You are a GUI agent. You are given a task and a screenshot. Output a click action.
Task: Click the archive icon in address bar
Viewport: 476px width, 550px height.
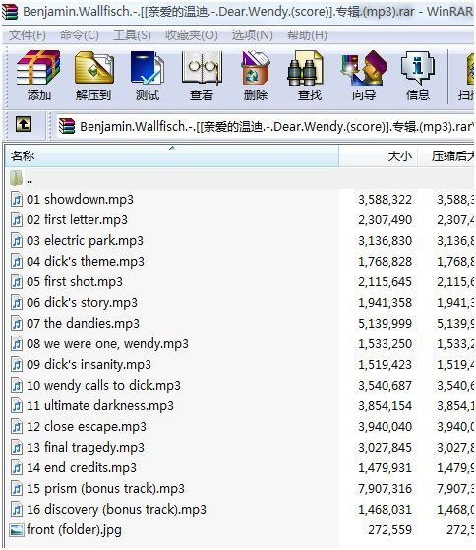tap(67, 126)
